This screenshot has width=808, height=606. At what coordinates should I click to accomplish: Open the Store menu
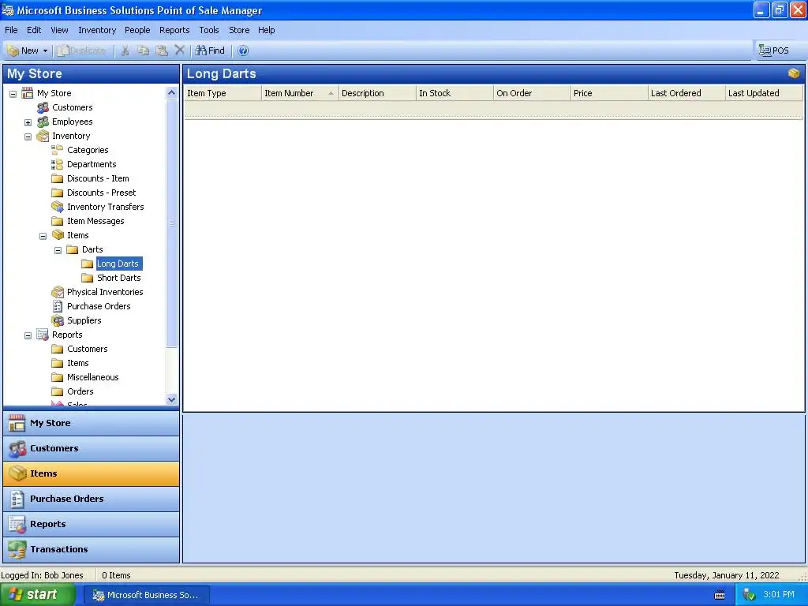[x=239, y=30]
